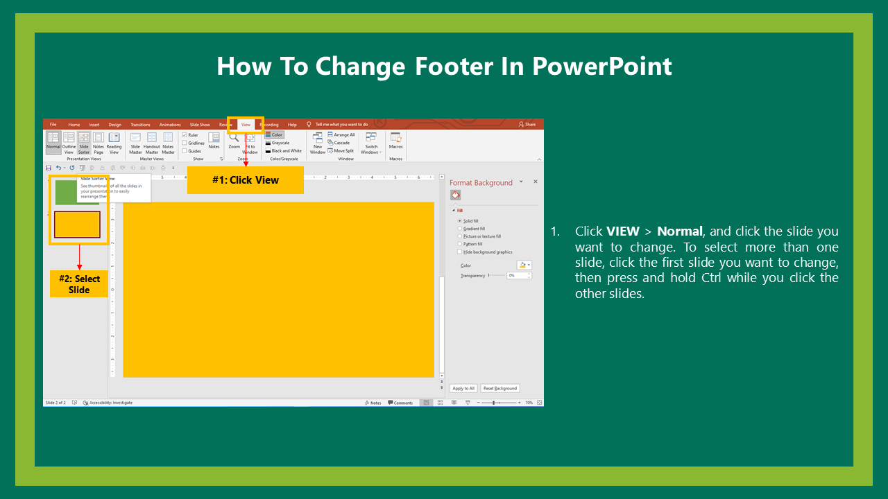Screen dimensions: 888x499
Task: Click Slide Sorter icon in the status bar
Action: 440,403
